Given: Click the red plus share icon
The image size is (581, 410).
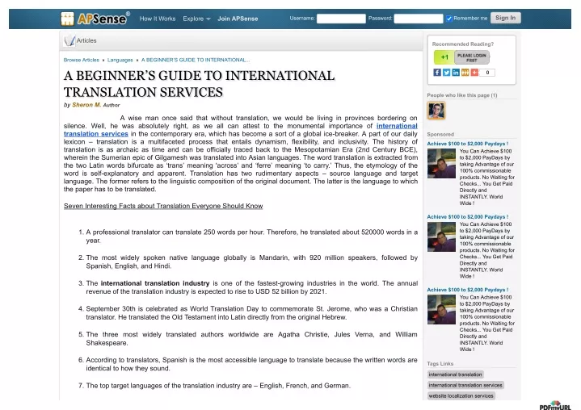Looking at the screenshot, I should 474,73.
